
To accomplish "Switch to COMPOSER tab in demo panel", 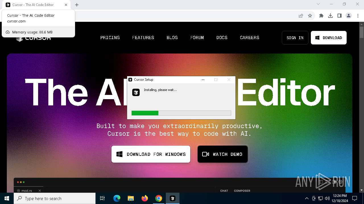I will pos(242,191).
